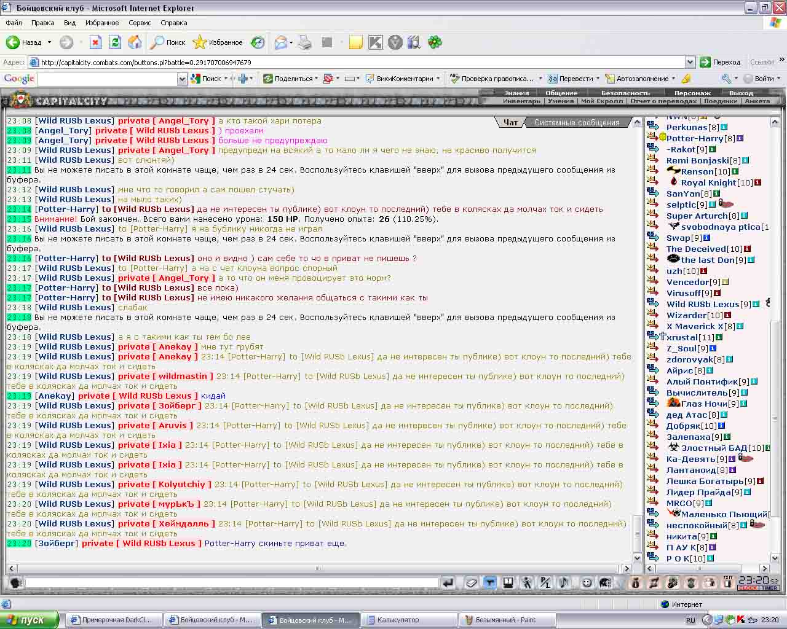
Task: Click the speech bubble icon left of chat input
Action: coord(15,582)
